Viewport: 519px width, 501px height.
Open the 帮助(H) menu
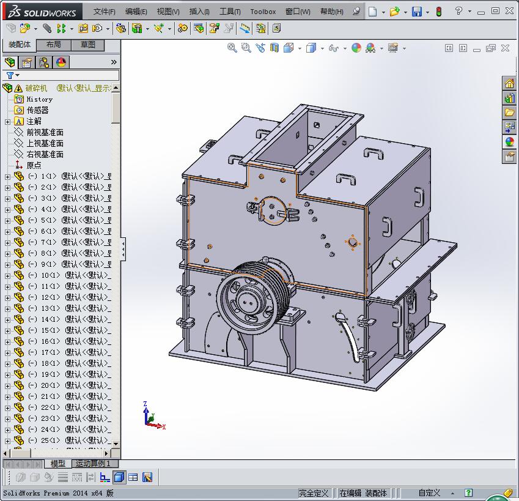332,12
